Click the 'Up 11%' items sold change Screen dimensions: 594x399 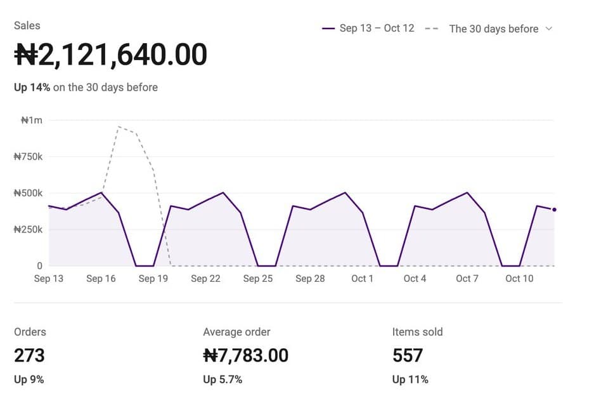tap(410, 379)
